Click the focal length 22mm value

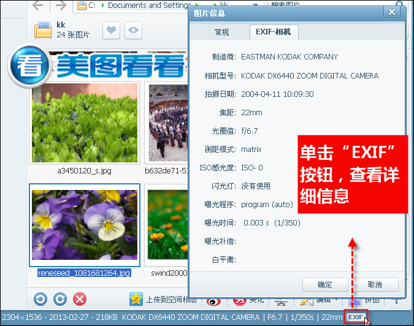[251, 113]
